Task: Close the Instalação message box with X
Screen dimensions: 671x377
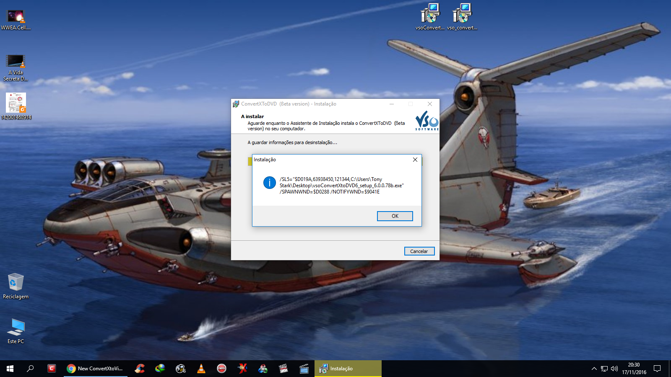Action: click(415, 160)
